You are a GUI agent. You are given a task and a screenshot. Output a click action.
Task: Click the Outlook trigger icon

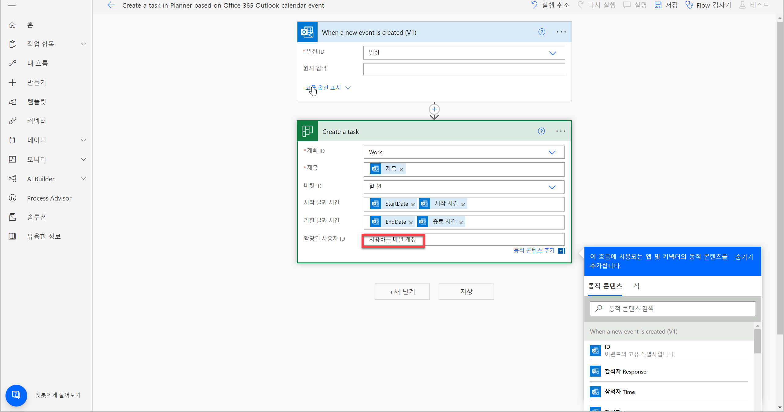coord(307,32)
